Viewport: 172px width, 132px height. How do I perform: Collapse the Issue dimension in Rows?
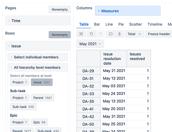tap(38, 46)
